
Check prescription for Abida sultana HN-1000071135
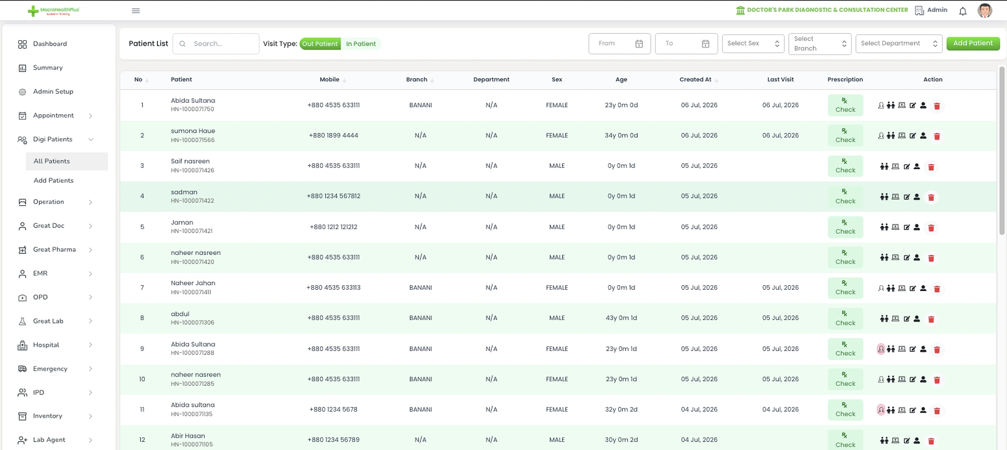tap(845, 410)
